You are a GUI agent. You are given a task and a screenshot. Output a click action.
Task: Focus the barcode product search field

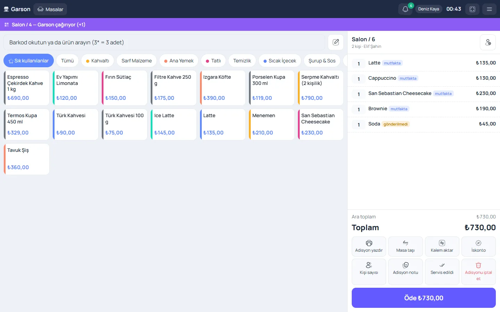(164, 42)
